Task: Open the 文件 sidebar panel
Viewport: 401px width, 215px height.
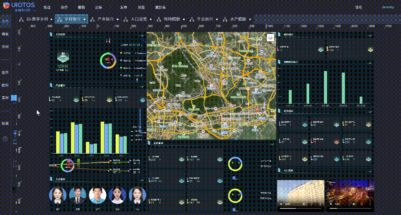Action: click(x=5, y=22)
